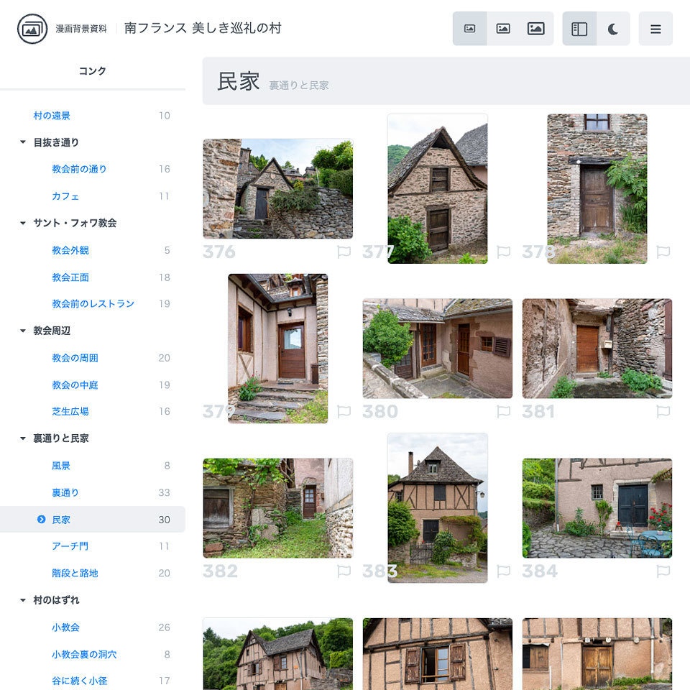
Task: Toggle the flag on photo 383
Action: coord(505,571)
